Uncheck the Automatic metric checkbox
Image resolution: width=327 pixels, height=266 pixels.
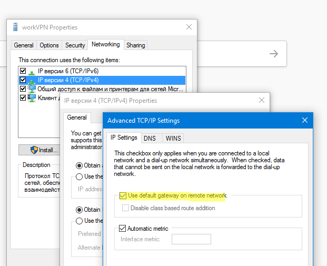(x=122, y=229)
